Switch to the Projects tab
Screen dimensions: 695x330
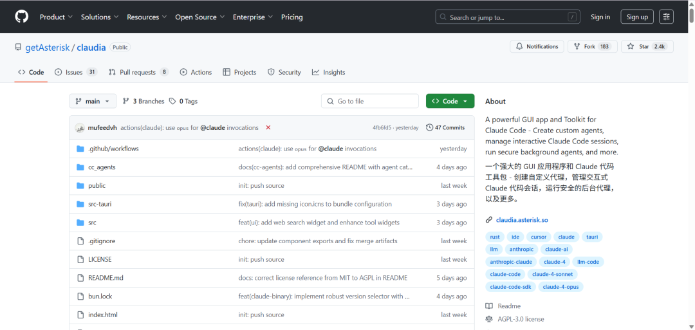click(x=240, y=72)
